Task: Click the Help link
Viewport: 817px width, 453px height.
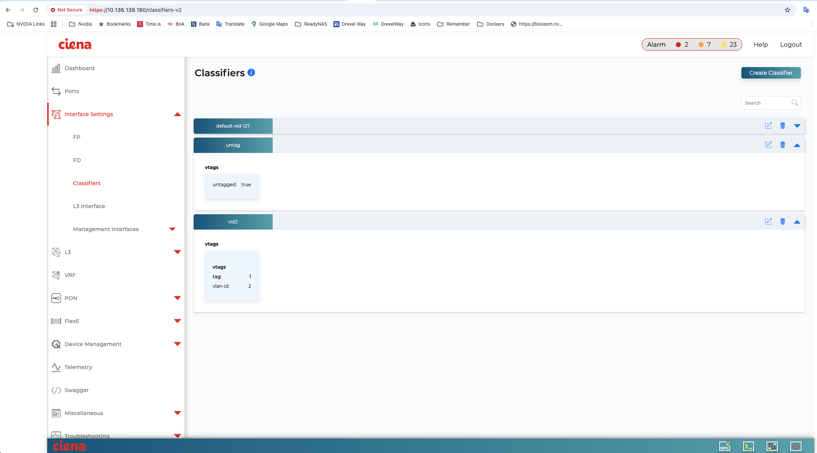Action: (x=761, y=44)
